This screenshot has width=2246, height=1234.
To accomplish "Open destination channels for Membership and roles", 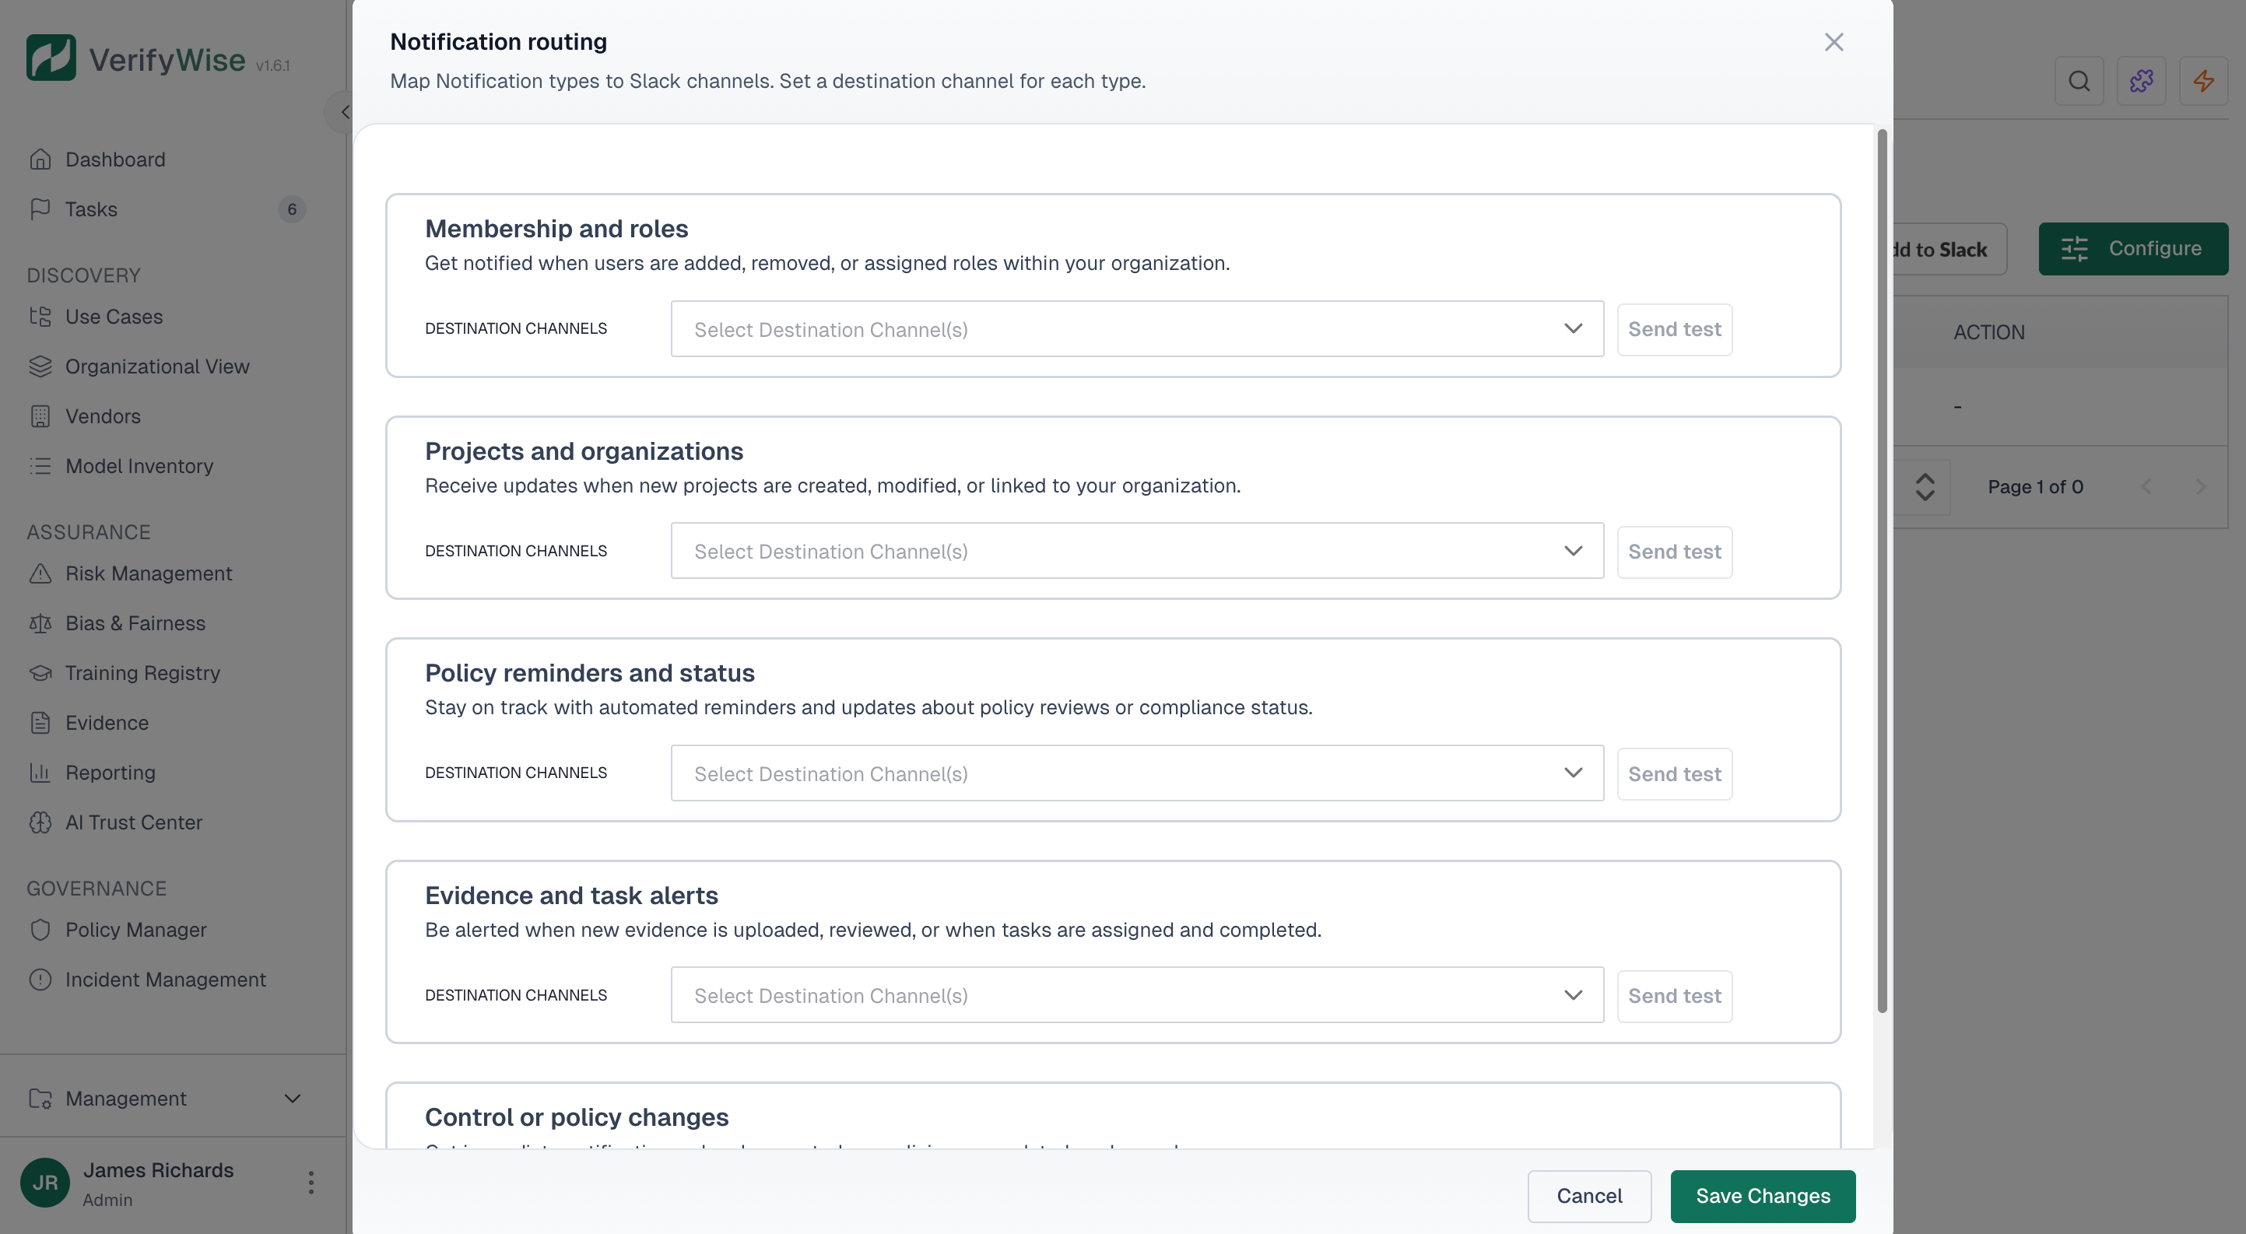I will click(1137, 328).
